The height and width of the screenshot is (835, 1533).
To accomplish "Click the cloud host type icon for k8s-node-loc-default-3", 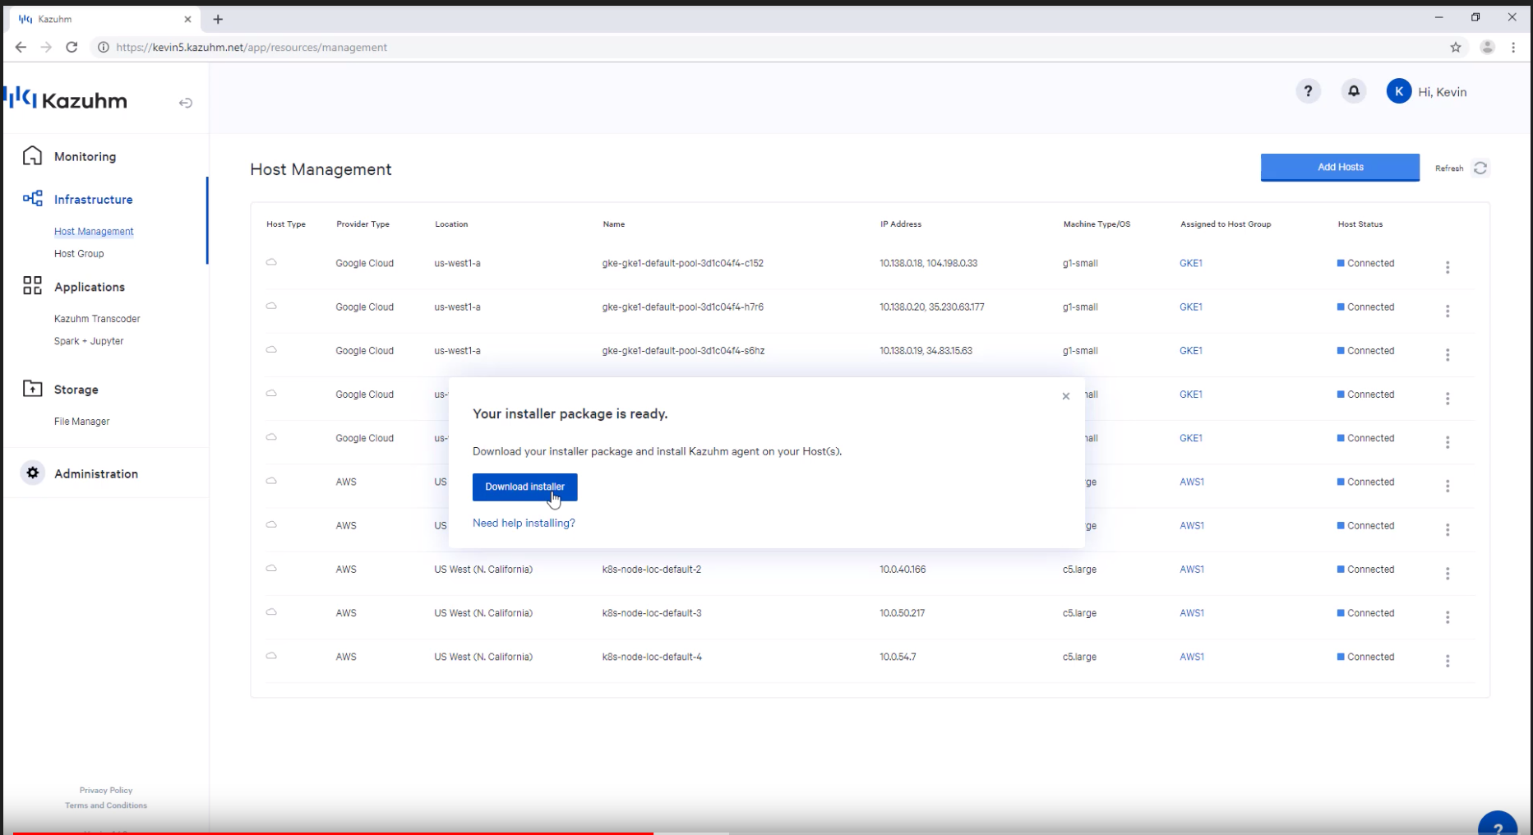I will (271, 612).
